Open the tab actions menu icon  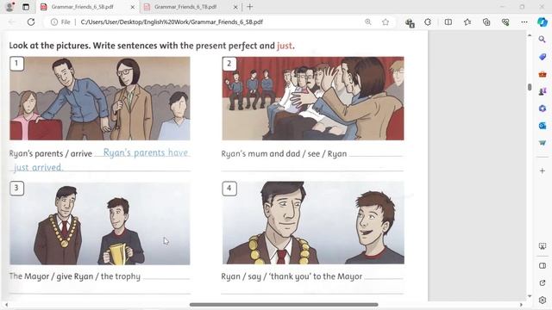(26, 7)
